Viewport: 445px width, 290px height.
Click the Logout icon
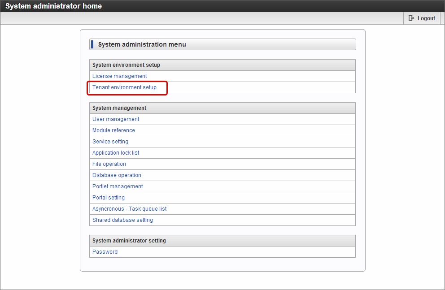click(x=411, y=18)
